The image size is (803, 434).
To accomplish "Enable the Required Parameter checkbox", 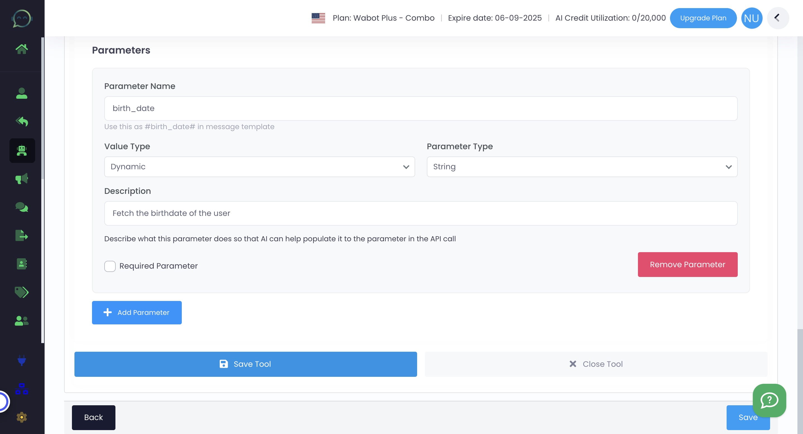I will [x=110, y=266].
